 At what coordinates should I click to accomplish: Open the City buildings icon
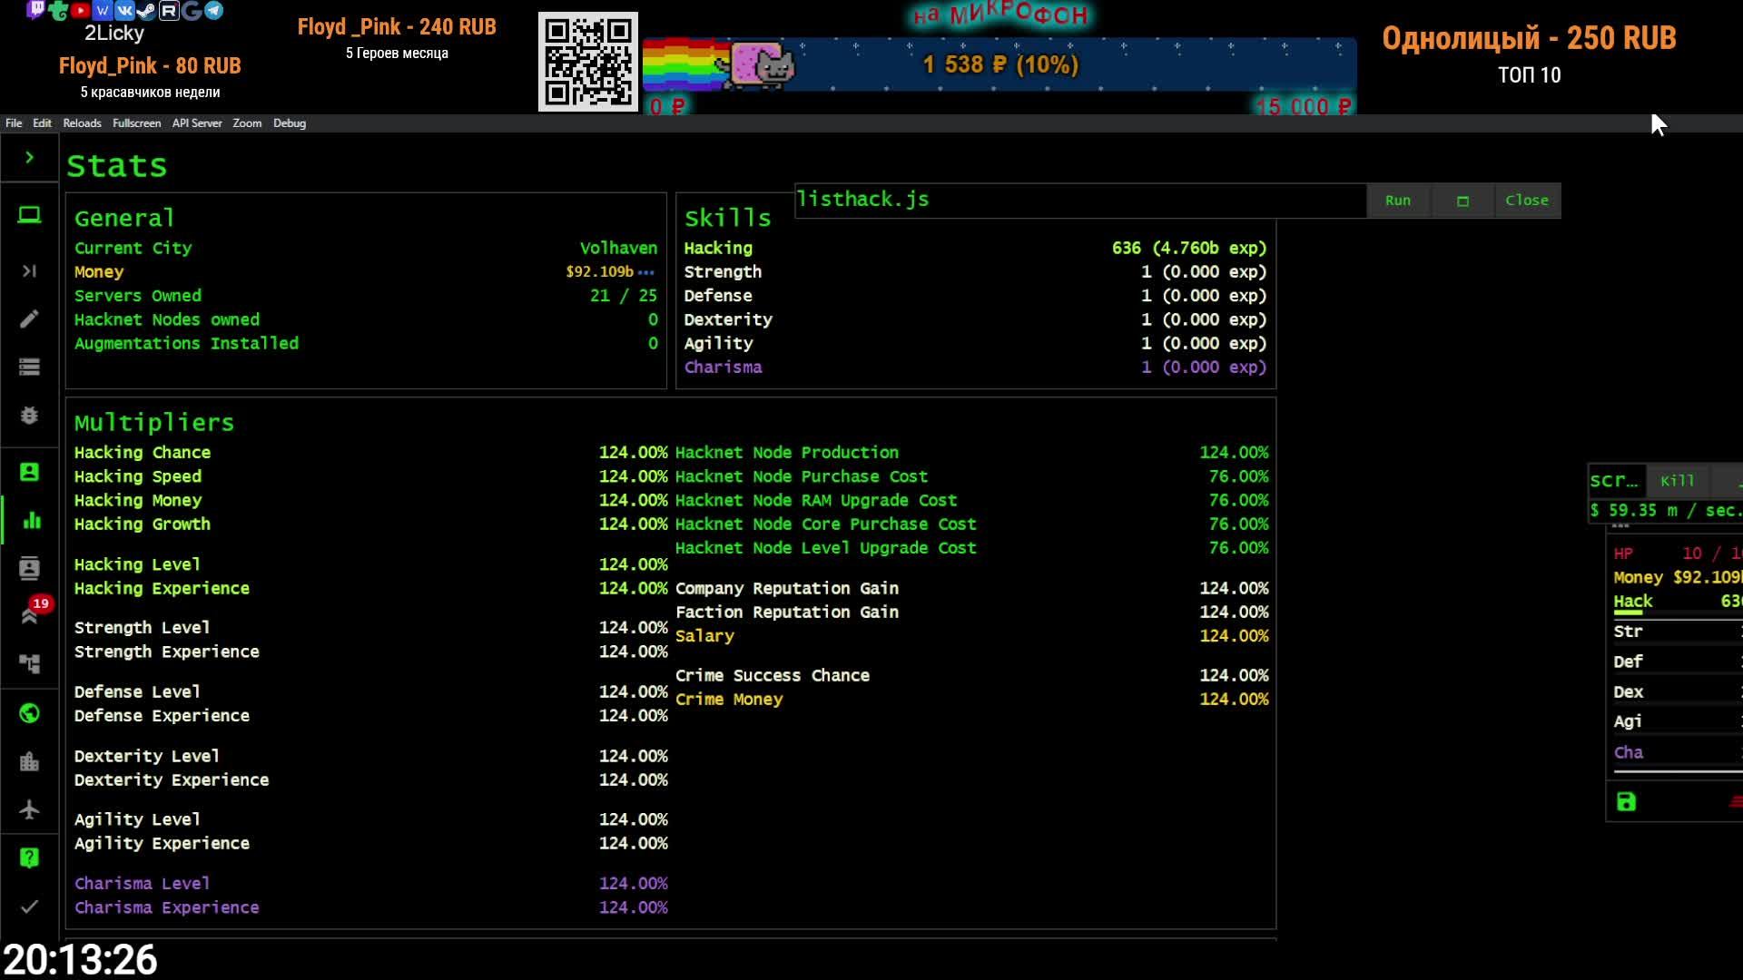(x=29, y=761)
